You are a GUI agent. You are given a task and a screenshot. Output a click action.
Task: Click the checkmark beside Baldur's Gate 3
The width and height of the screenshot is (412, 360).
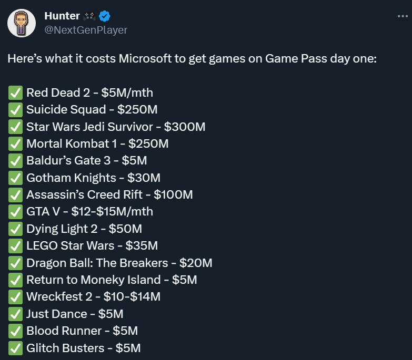15,161
